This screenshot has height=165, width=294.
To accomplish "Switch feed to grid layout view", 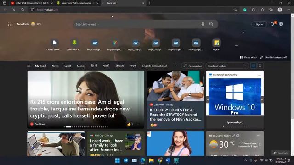I will point(253,66).
